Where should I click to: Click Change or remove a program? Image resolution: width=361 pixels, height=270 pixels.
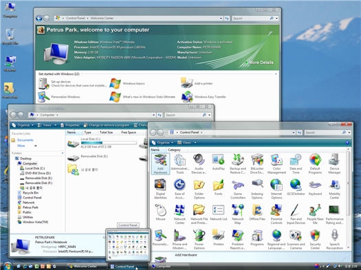pos(107,125)
